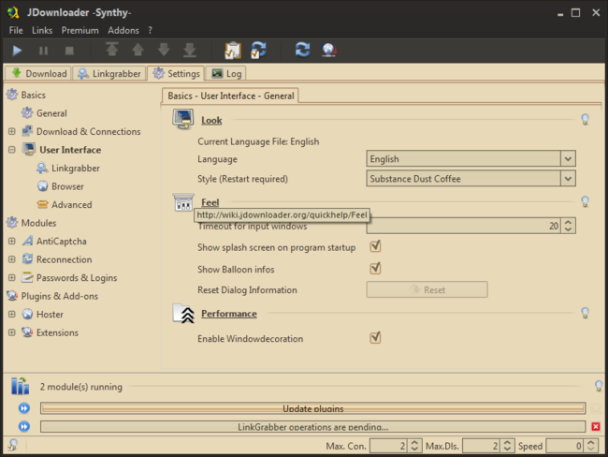Click the LinkGrabber operations module icon

(x=24, y=426)
